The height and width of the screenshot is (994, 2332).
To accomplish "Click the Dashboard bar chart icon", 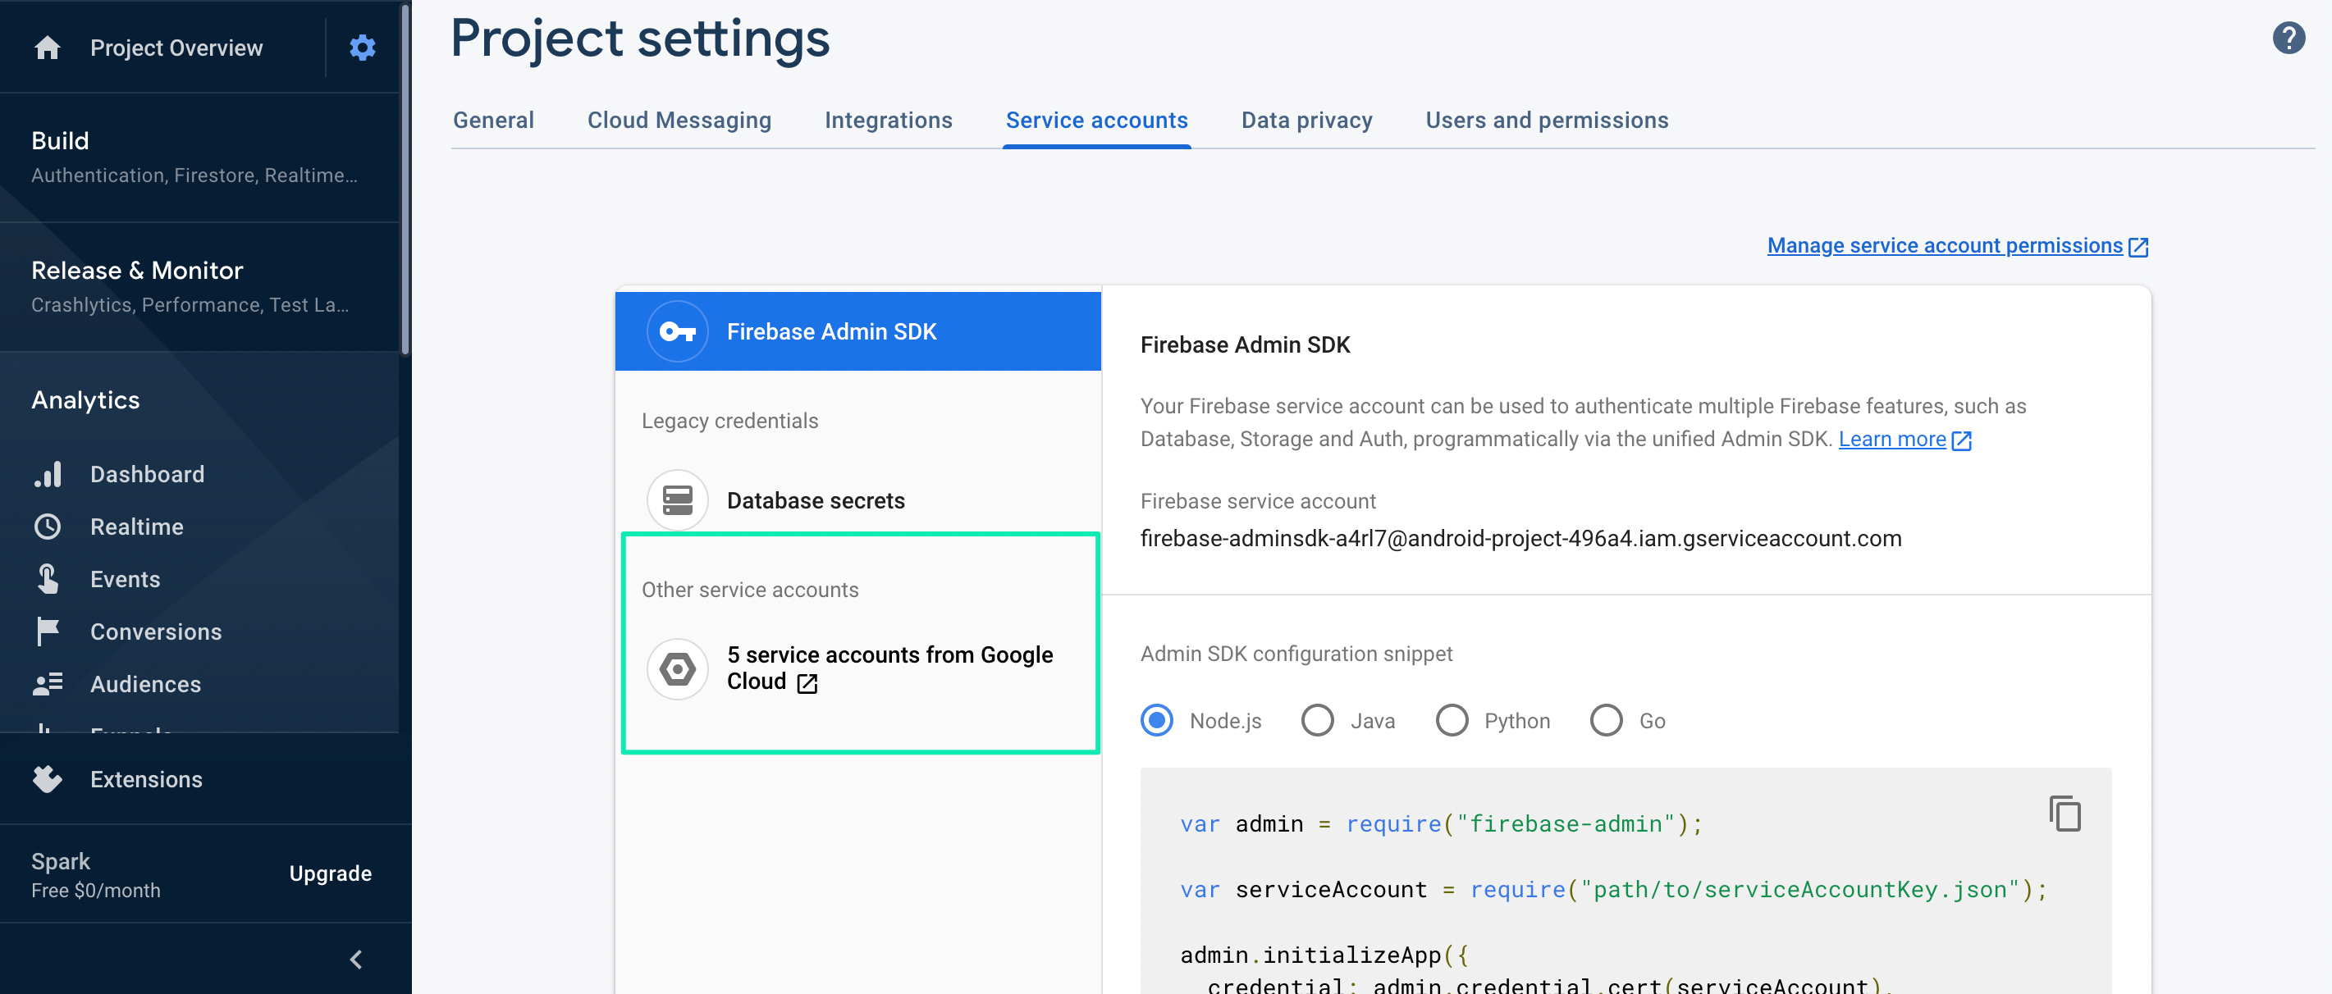I will pos(47,474).
